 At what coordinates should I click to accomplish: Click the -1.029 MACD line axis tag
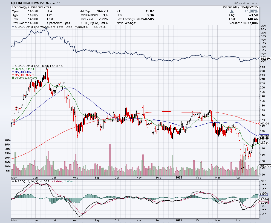click(264, 200)
